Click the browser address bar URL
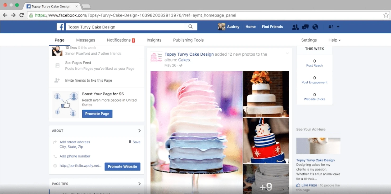Viewport: 391px width, 194px height. [x=135, y=15]
